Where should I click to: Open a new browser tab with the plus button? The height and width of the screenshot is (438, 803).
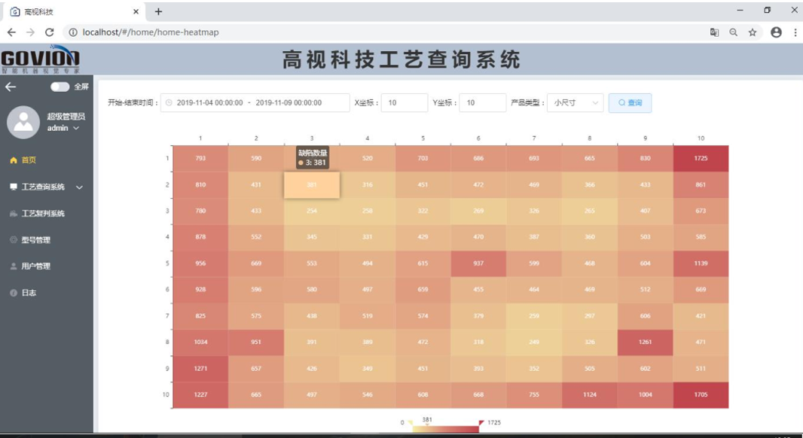point(158,11)
